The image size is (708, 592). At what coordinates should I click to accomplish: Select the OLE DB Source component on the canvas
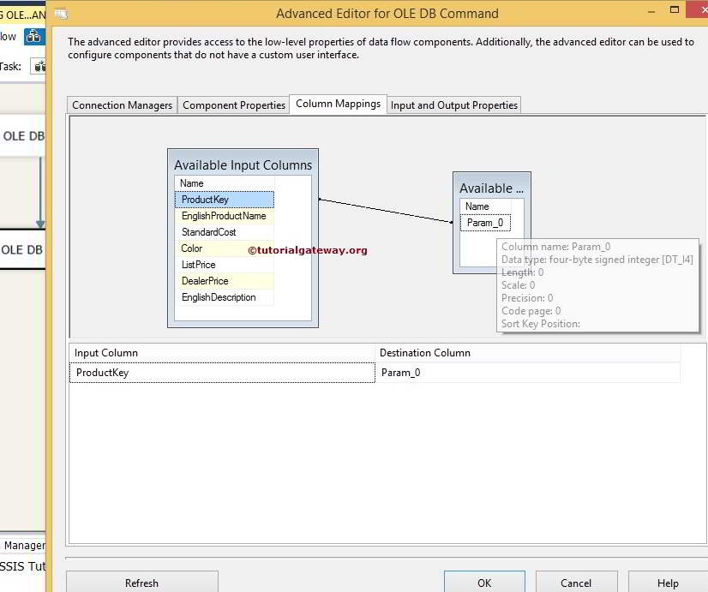tap(22, 136)
